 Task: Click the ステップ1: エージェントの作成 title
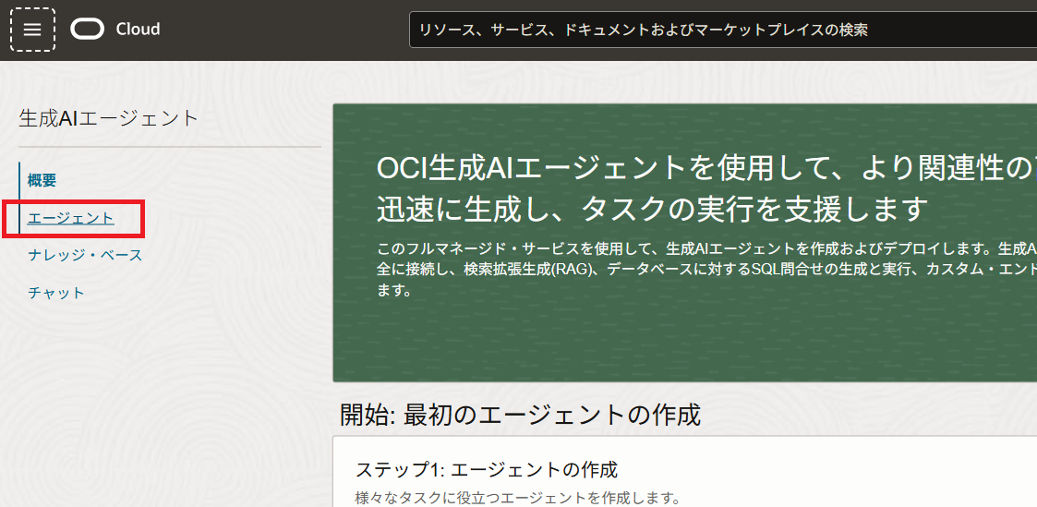pos(487,470)
